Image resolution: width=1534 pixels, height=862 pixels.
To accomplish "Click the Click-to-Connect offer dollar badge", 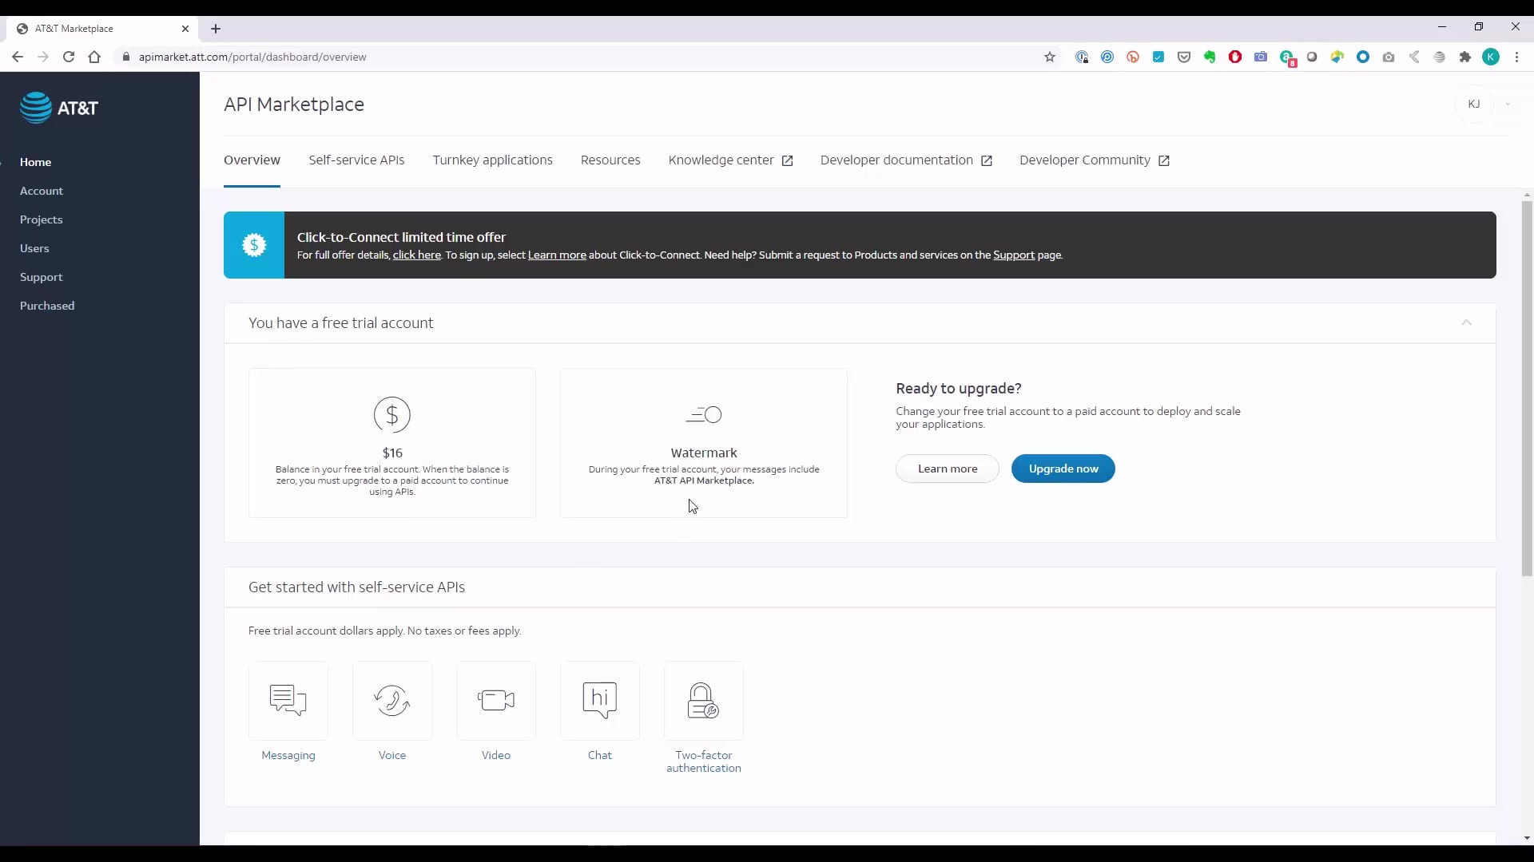I will (254, 245).
